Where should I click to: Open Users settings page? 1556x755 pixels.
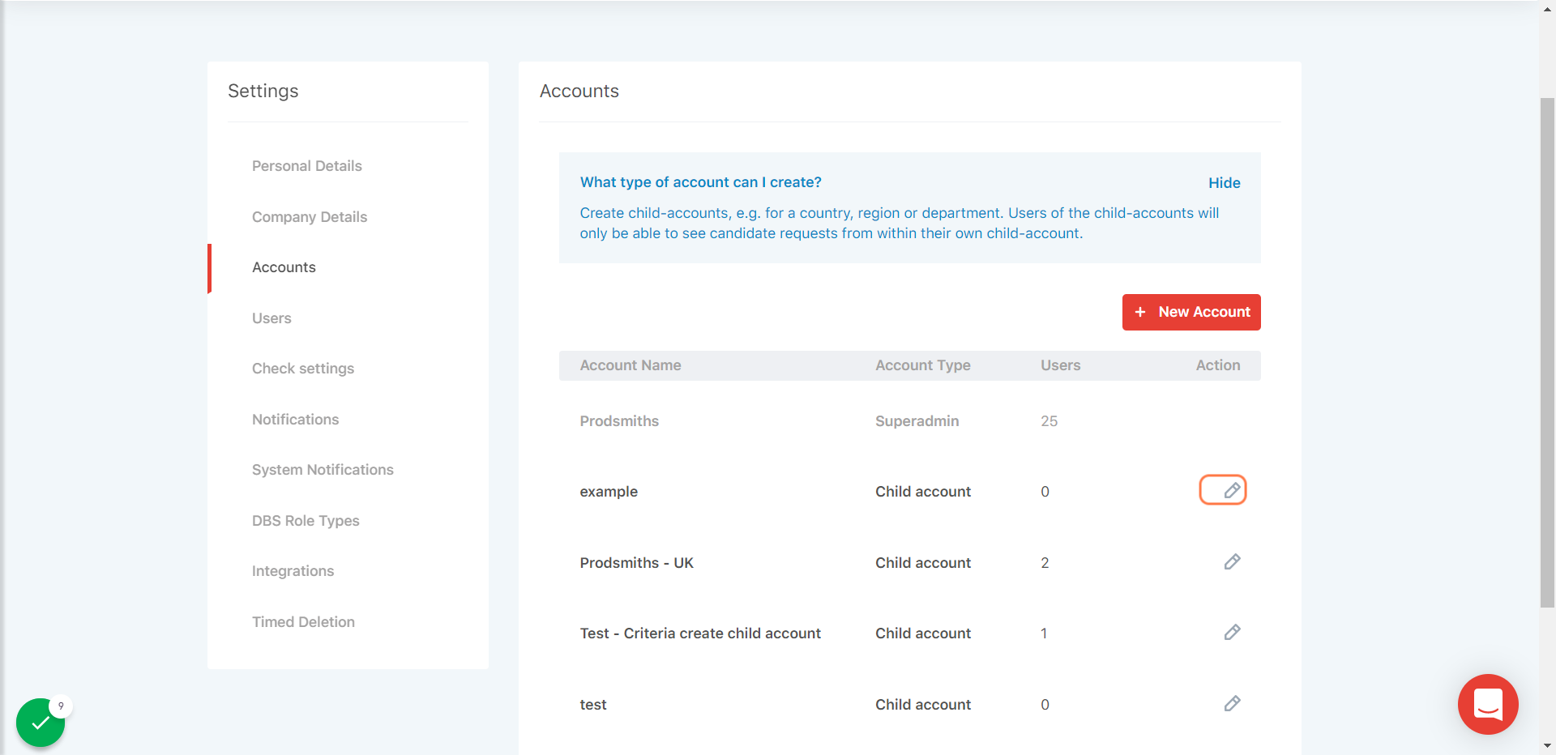[x=271, y=318]
